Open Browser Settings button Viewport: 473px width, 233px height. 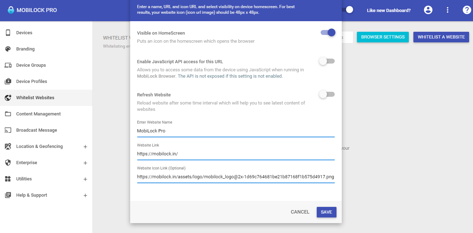coord(383,37)
